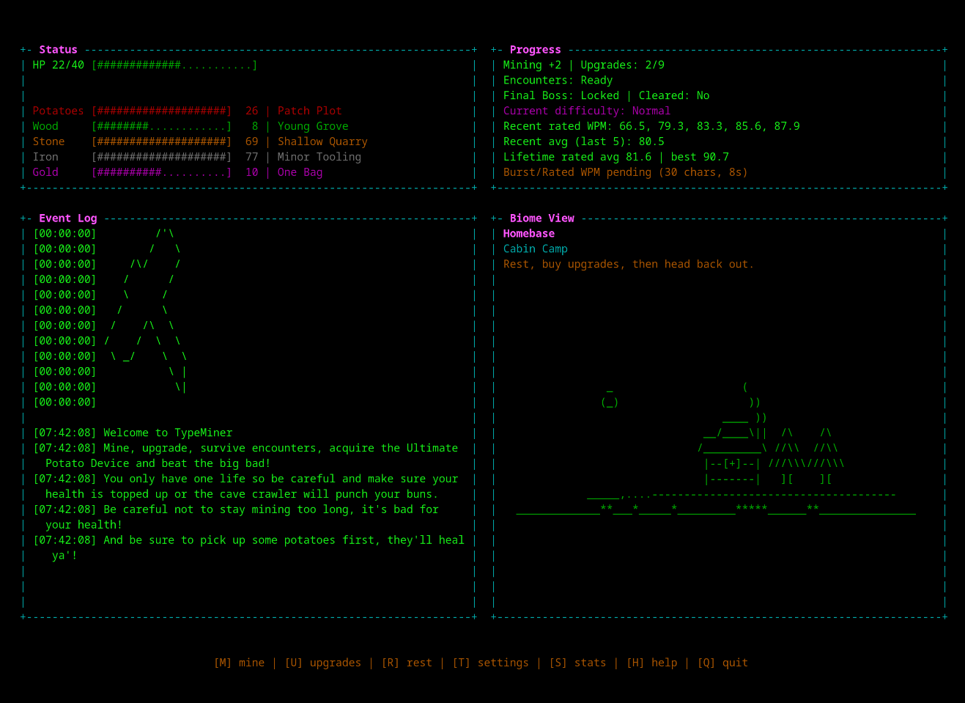
Task: Click the "Homebase" biome heading
Action: 529,234
